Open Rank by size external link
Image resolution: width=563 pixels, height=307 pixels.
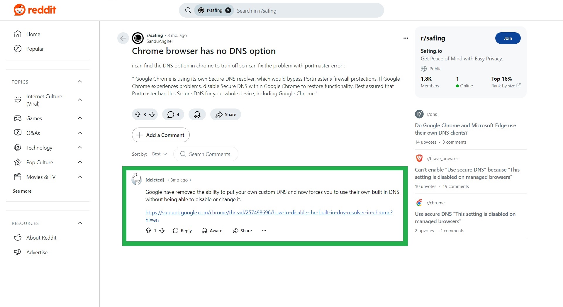click(x=506, y=86)
